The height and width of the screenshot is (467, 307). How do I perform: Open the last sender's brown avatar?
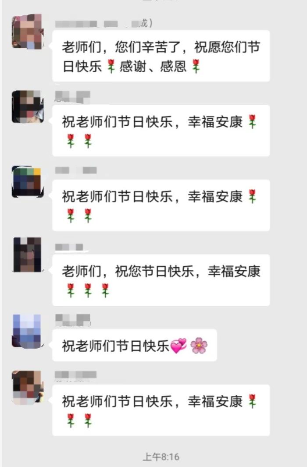click(28, 387)
